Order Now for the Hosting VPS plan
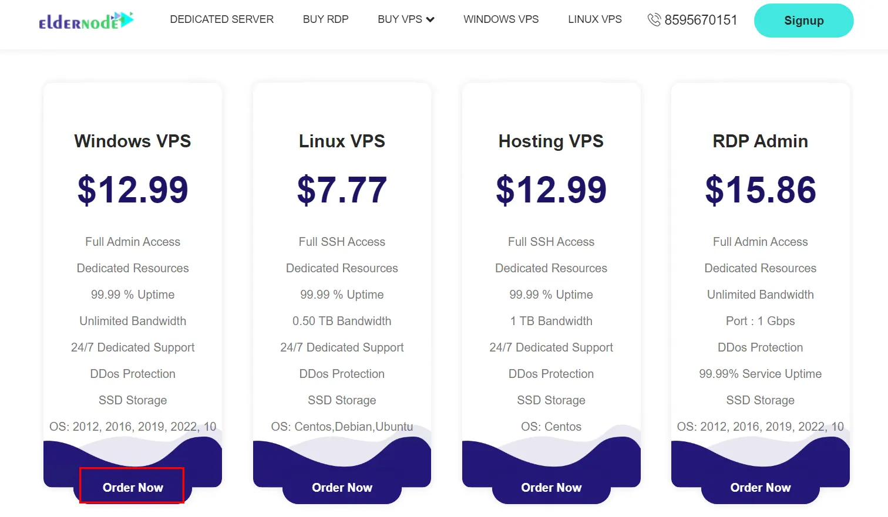The height and width of the screenshot is (517, 888). coord(551,487)
